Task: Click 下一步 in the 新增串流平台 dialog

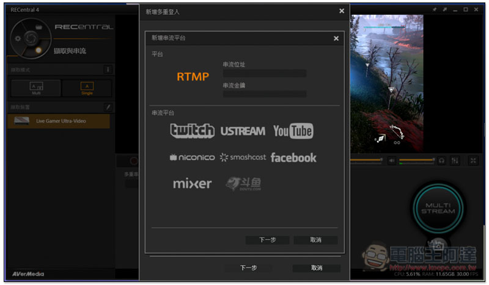Action: point(267,240)
